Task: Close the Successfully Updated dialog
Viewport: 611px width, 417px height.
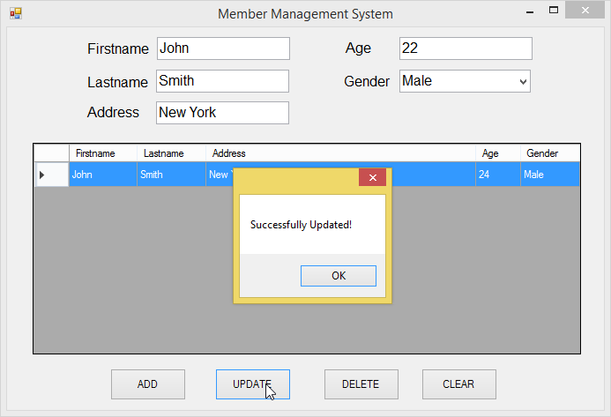Action: pos(372,177)
